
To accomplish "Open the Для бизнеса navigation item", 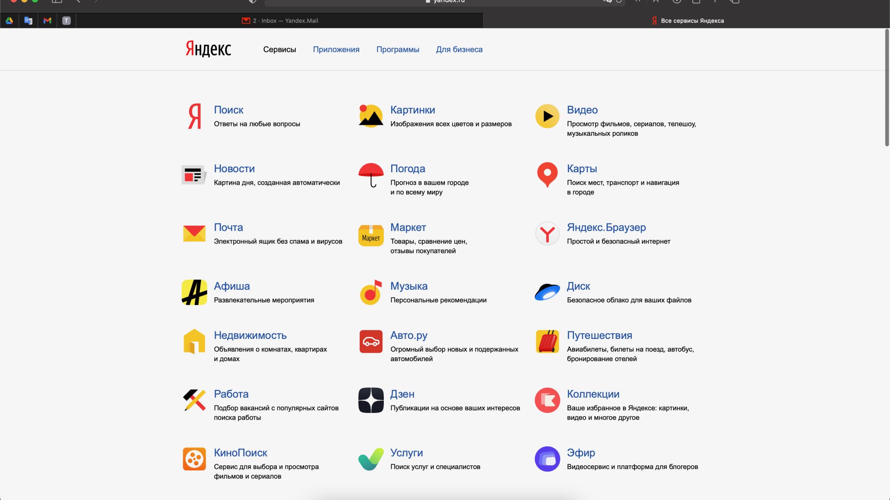I will 459,50.
